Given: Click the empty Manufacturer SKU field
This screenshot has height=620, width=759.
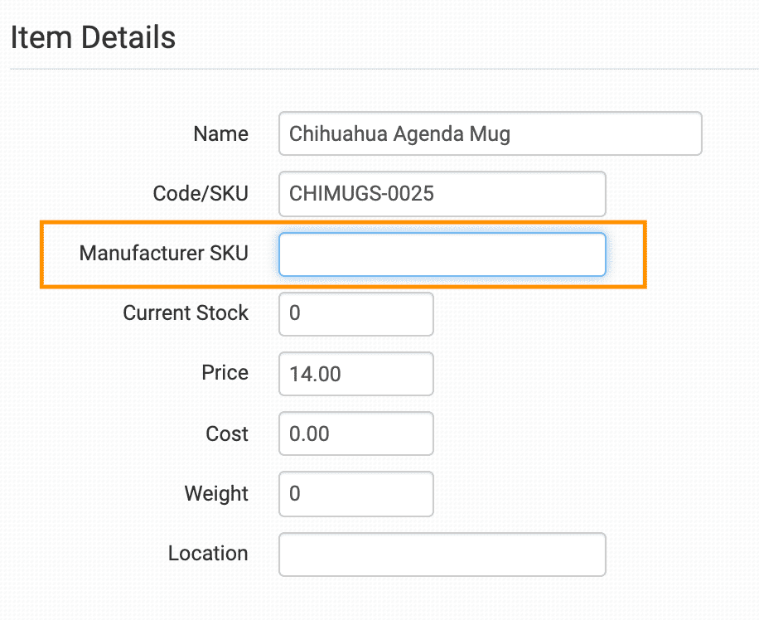Looking at the screenshot, I should [x=442, y=254].
